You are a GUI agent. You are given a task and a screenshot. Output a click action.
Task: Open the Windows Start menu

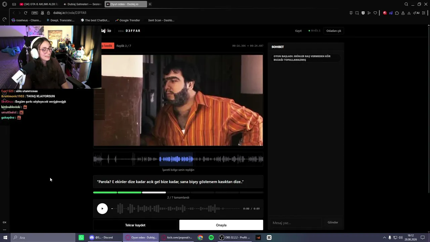(x=5, y=238)
